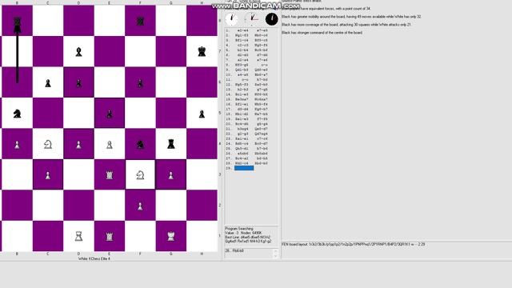The image size is (512, 288).
Task: Click 'Program Searching' status text
Action: pyautogui.click(x=239, y=229)
